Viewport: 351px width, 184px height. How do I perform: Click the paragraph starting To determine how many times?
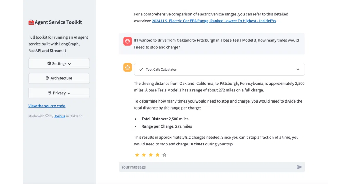(218, 105)
